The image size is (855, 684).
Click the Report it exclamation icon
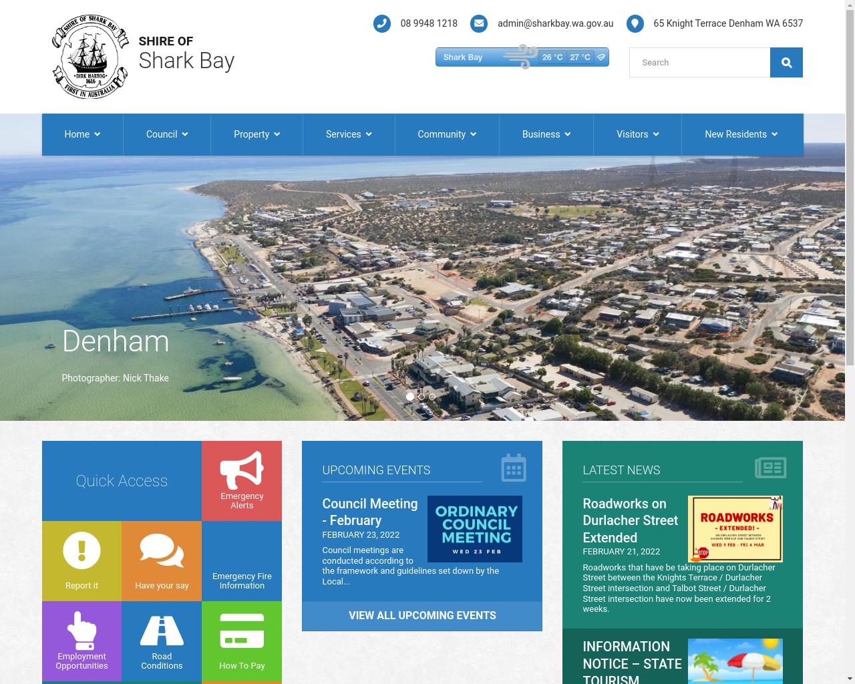[x=81, y=550]
